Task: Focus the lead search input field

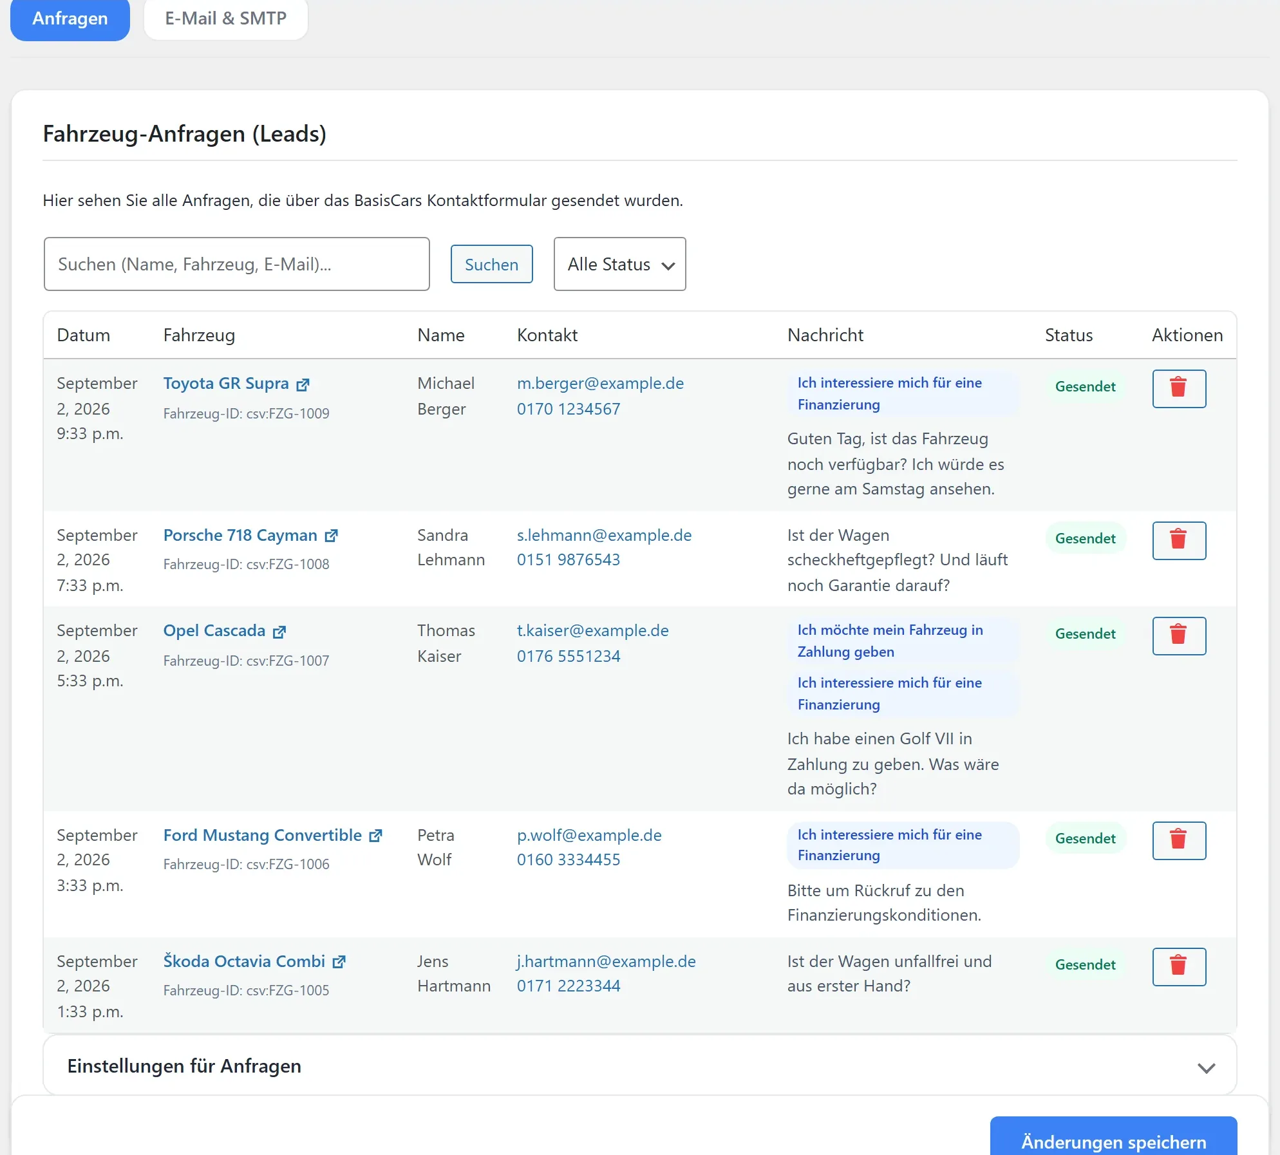Action: point(236,264)
